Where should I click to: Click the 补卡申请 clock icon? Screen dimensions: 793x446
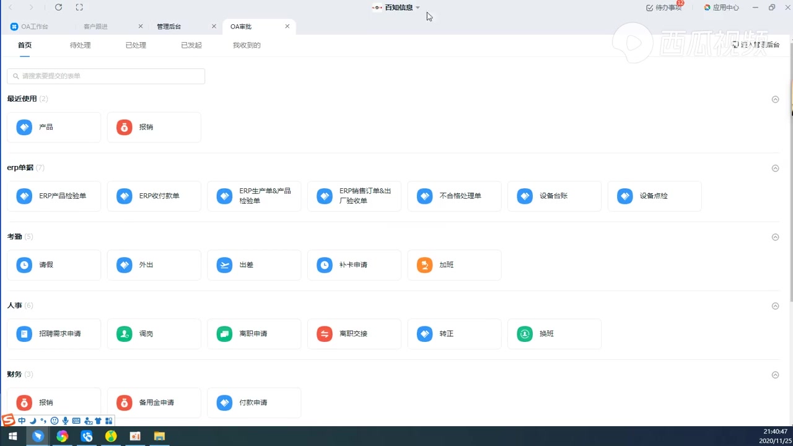325,265
